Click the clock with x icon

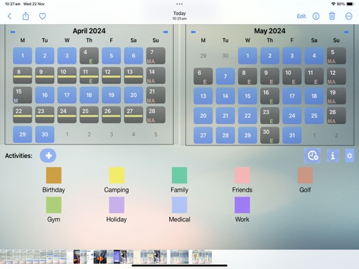[x=313, y=155]
